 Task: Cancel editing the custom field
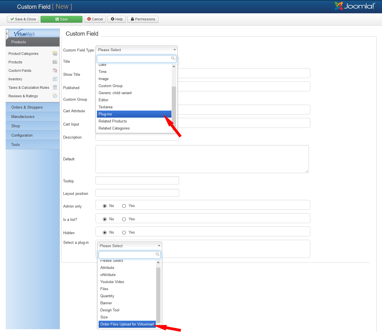point(95,19)
